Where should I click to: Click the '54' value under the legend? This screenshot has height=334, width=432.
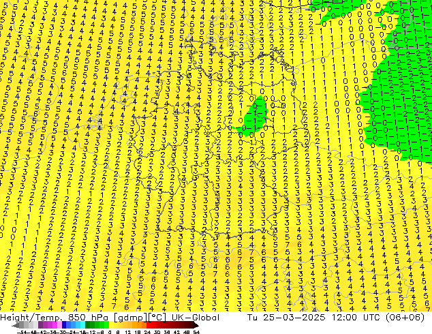pos(196,332)
